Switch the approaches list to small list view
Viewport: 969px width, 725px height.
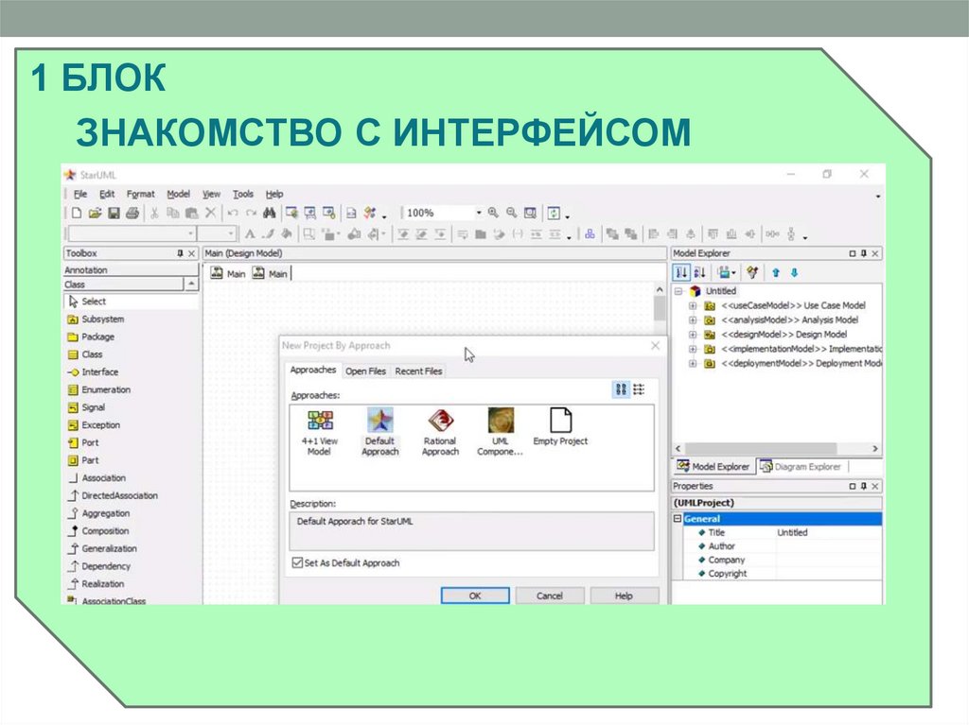[x=639, y=389]
